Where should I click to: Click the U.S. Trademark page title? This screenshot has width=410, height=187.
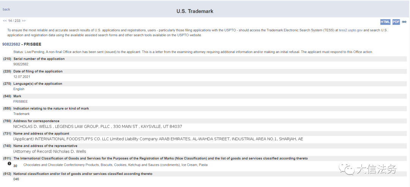[x=195, y=11]
